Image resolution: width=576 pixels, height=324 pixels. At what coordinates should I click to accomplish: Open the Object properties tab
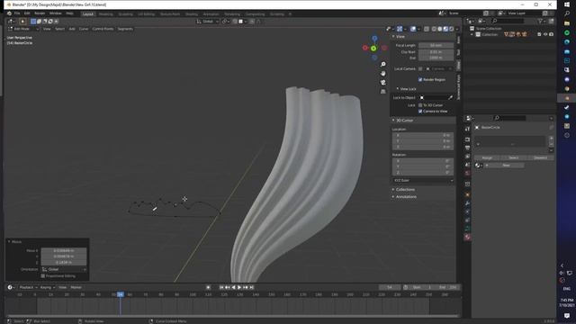click(x=467, y=194)
